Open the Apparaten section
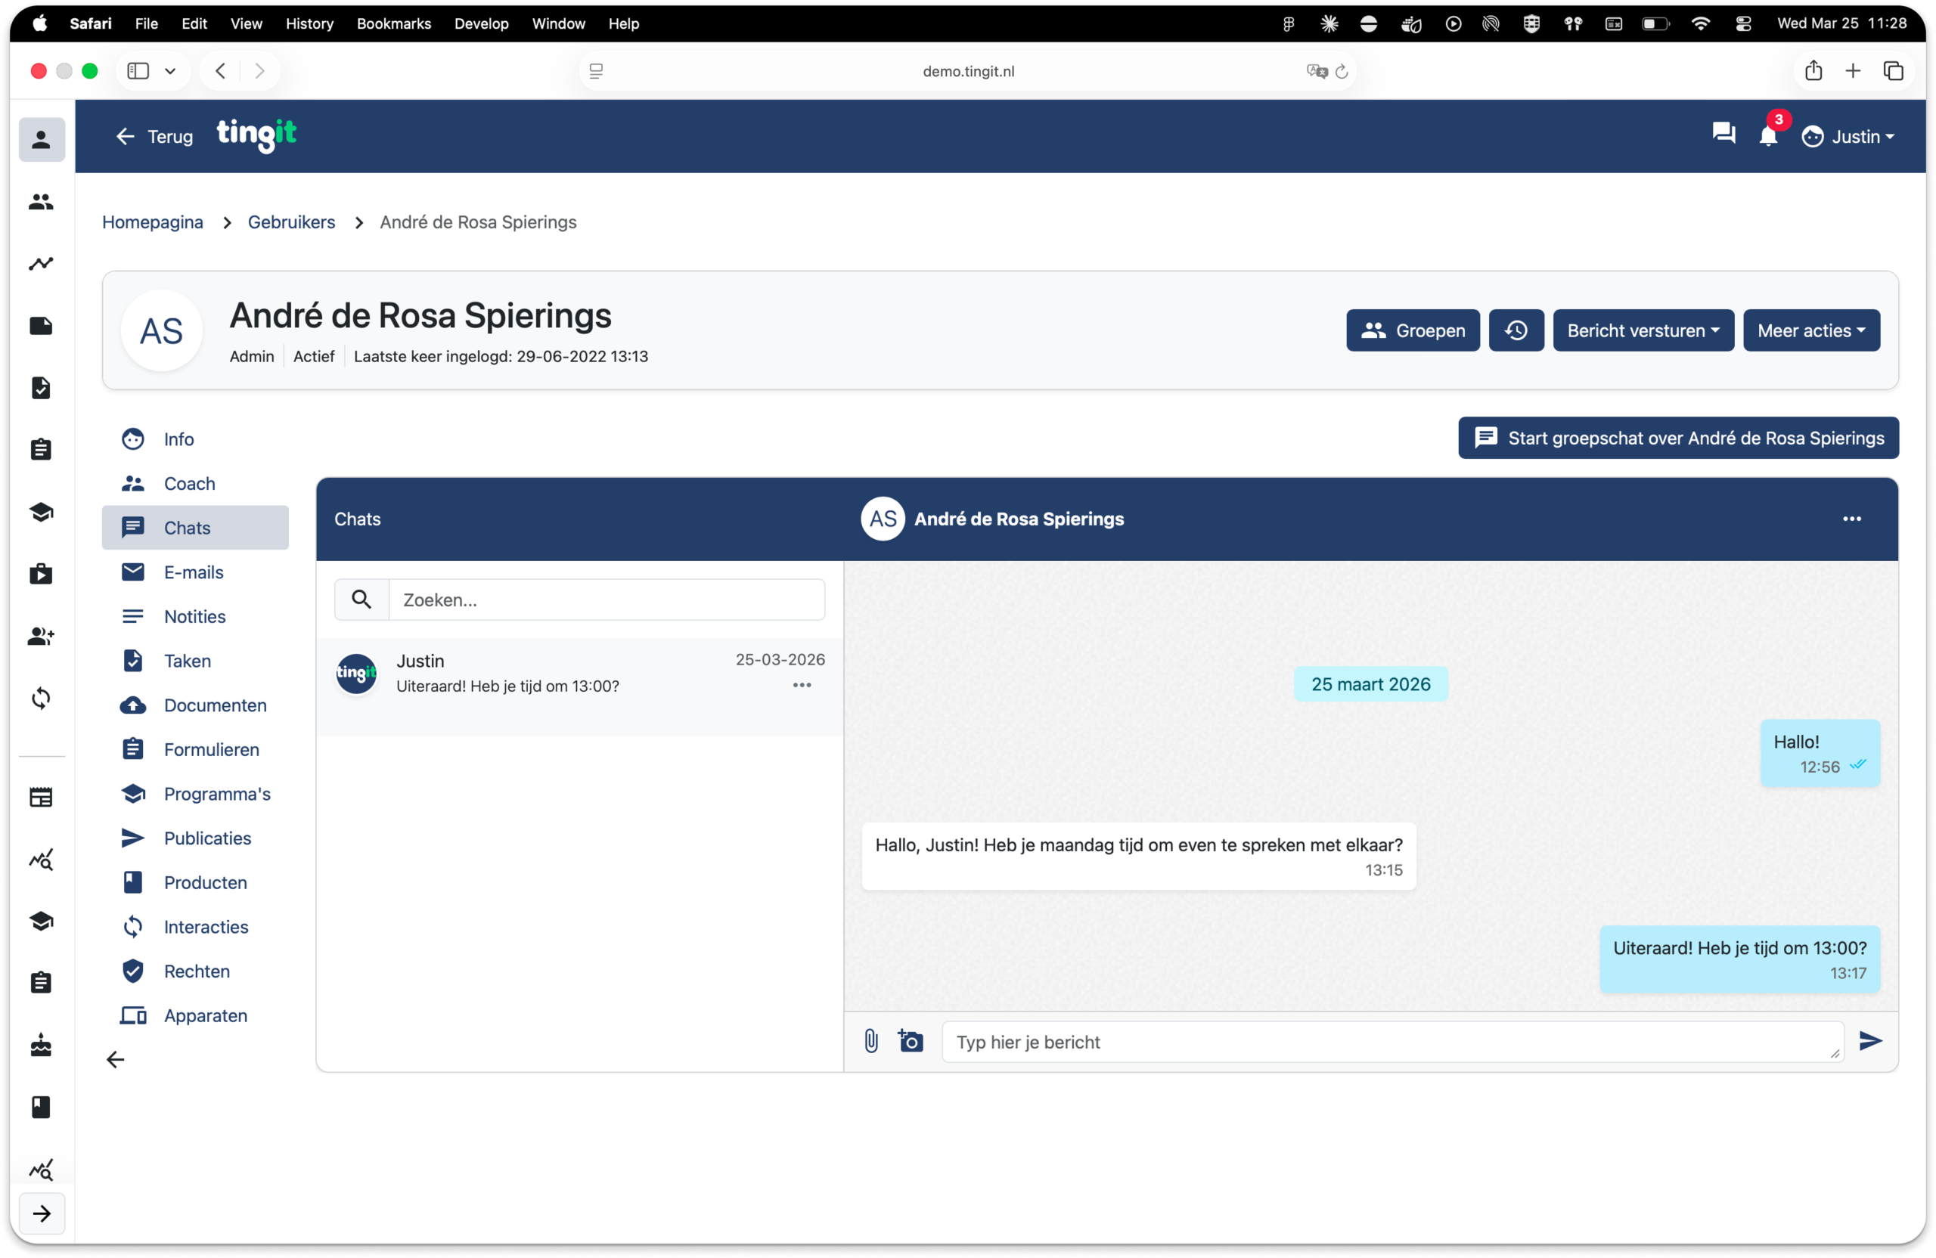 pos(195,1015)
